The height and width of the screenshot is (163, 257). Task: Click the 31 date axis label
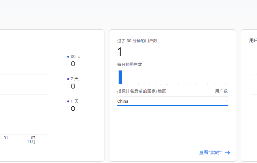pos(6,138)
